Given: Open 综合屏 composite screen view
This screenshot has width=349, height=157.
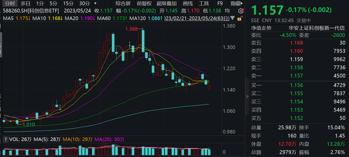Looking at the screenshot, I should point(123,3).
